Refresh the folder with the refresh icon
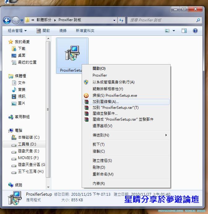This screenshot has height=214, width=208. pos(121,20)
